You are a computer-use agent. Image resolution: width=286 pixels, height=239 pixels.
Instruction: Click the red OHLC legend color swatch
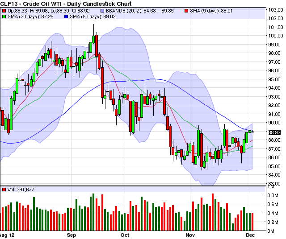[x=4, y=11]
